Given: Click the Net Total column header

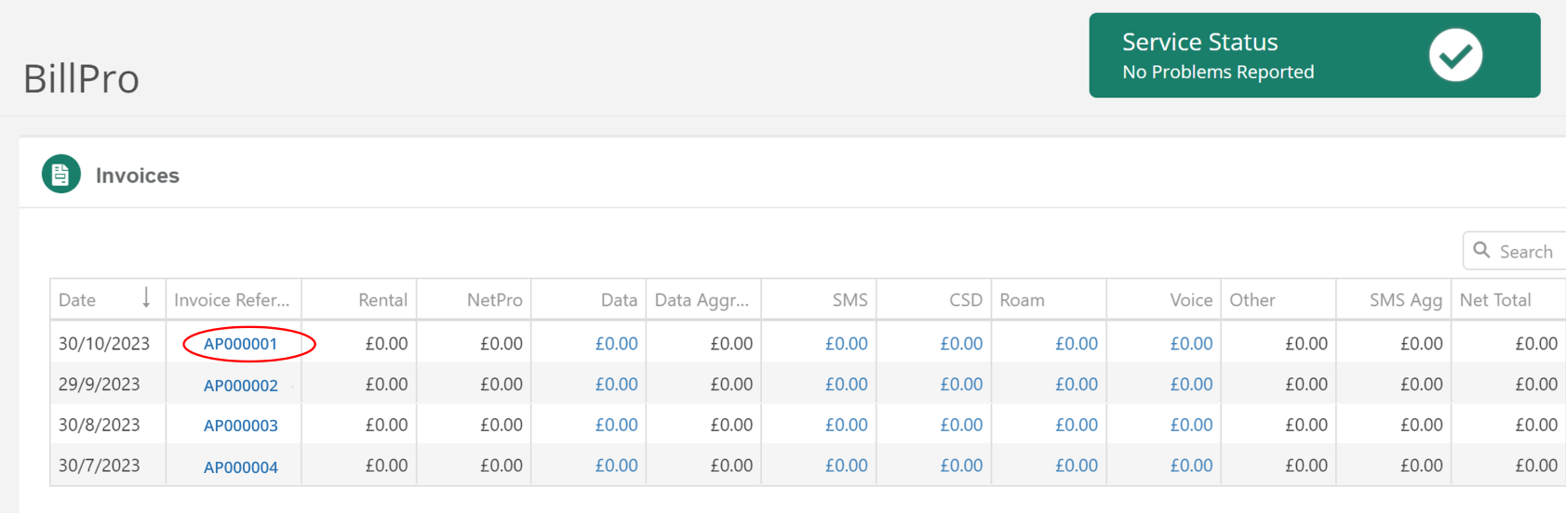Looking at the screenshot, I should coord(1494,300).
